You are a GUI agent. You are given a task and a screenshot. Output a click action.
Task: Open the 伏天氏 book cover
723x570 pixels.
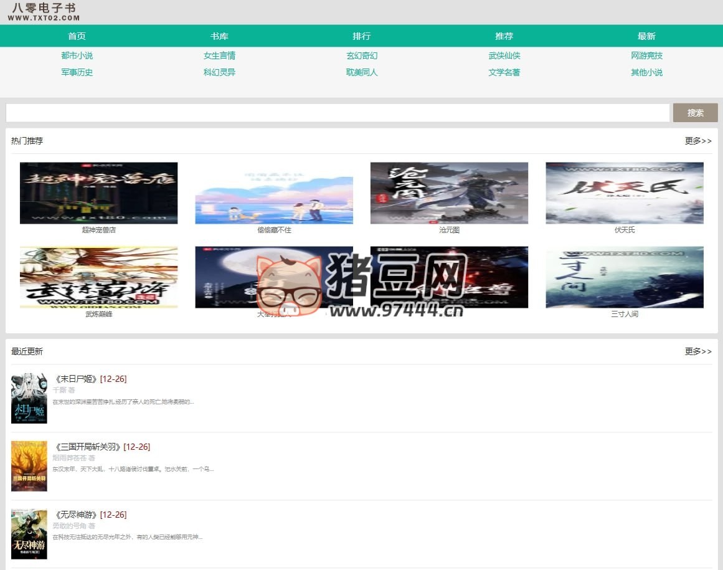[x=624, y=192]
